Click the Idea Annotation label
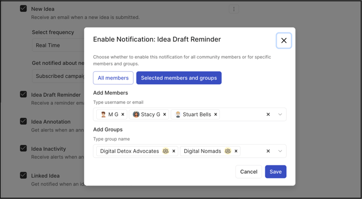 tap(51, 122)
